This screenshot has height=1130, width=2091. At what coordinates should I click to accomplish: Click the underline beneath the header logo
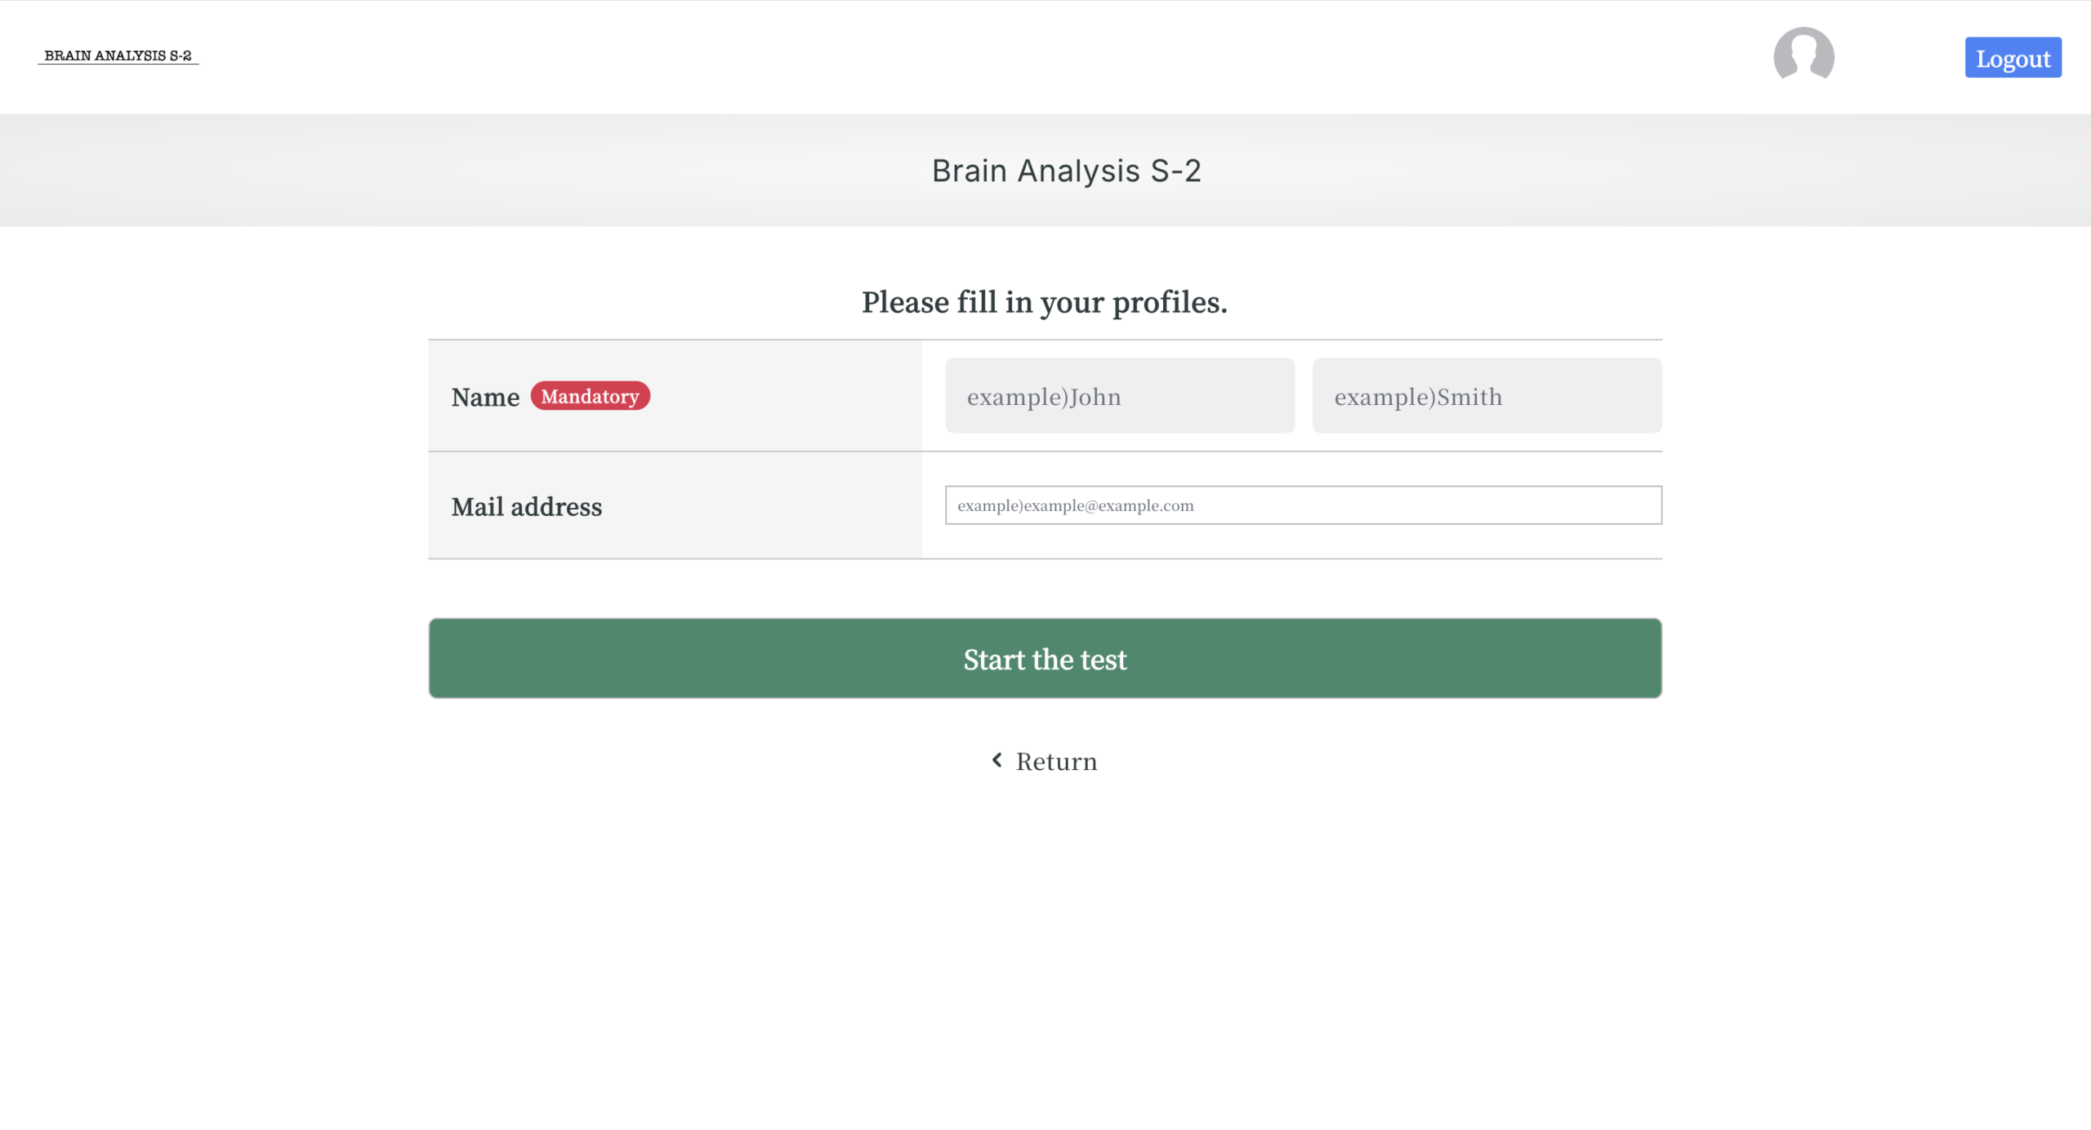click(118, 64)
